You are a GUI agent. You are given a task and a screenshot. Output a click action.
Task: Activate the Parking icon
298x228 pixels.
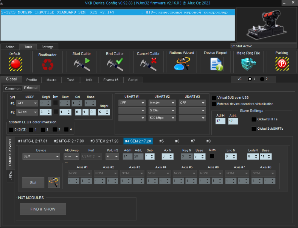(x=282, y=63)
